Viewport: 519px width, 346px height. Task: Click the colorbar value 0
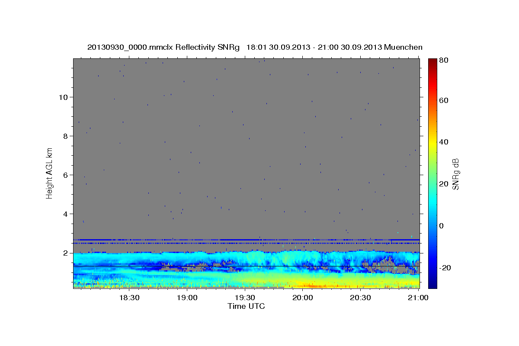442,226
